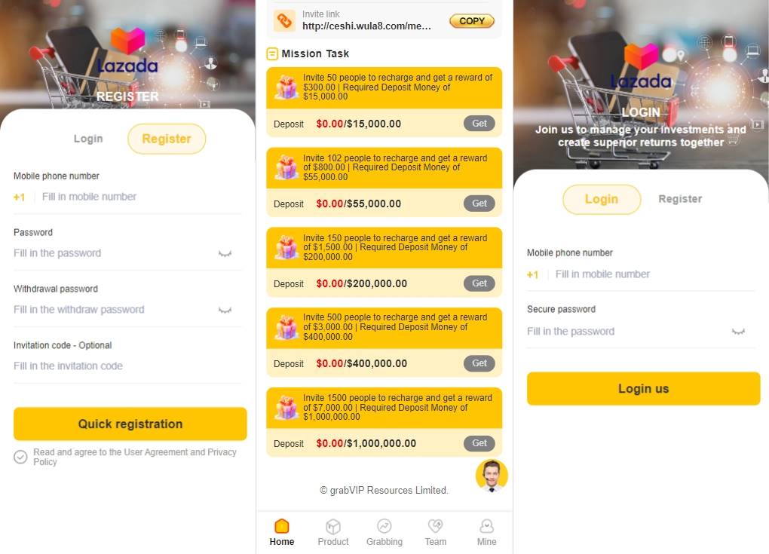Switch to Login tab on register screen
This screenshot has width=769, height=554.
88,139
